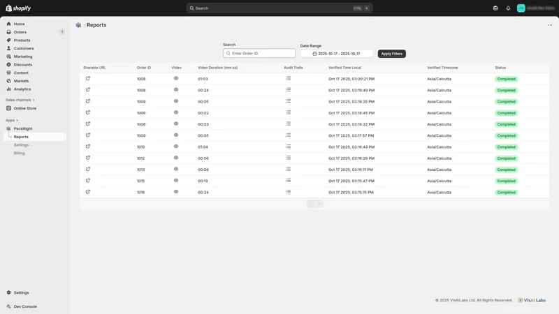The height and width of the screenshot is (314, 559).
Task: Click the Completed status for order 1016
Action: pos(506,193)
